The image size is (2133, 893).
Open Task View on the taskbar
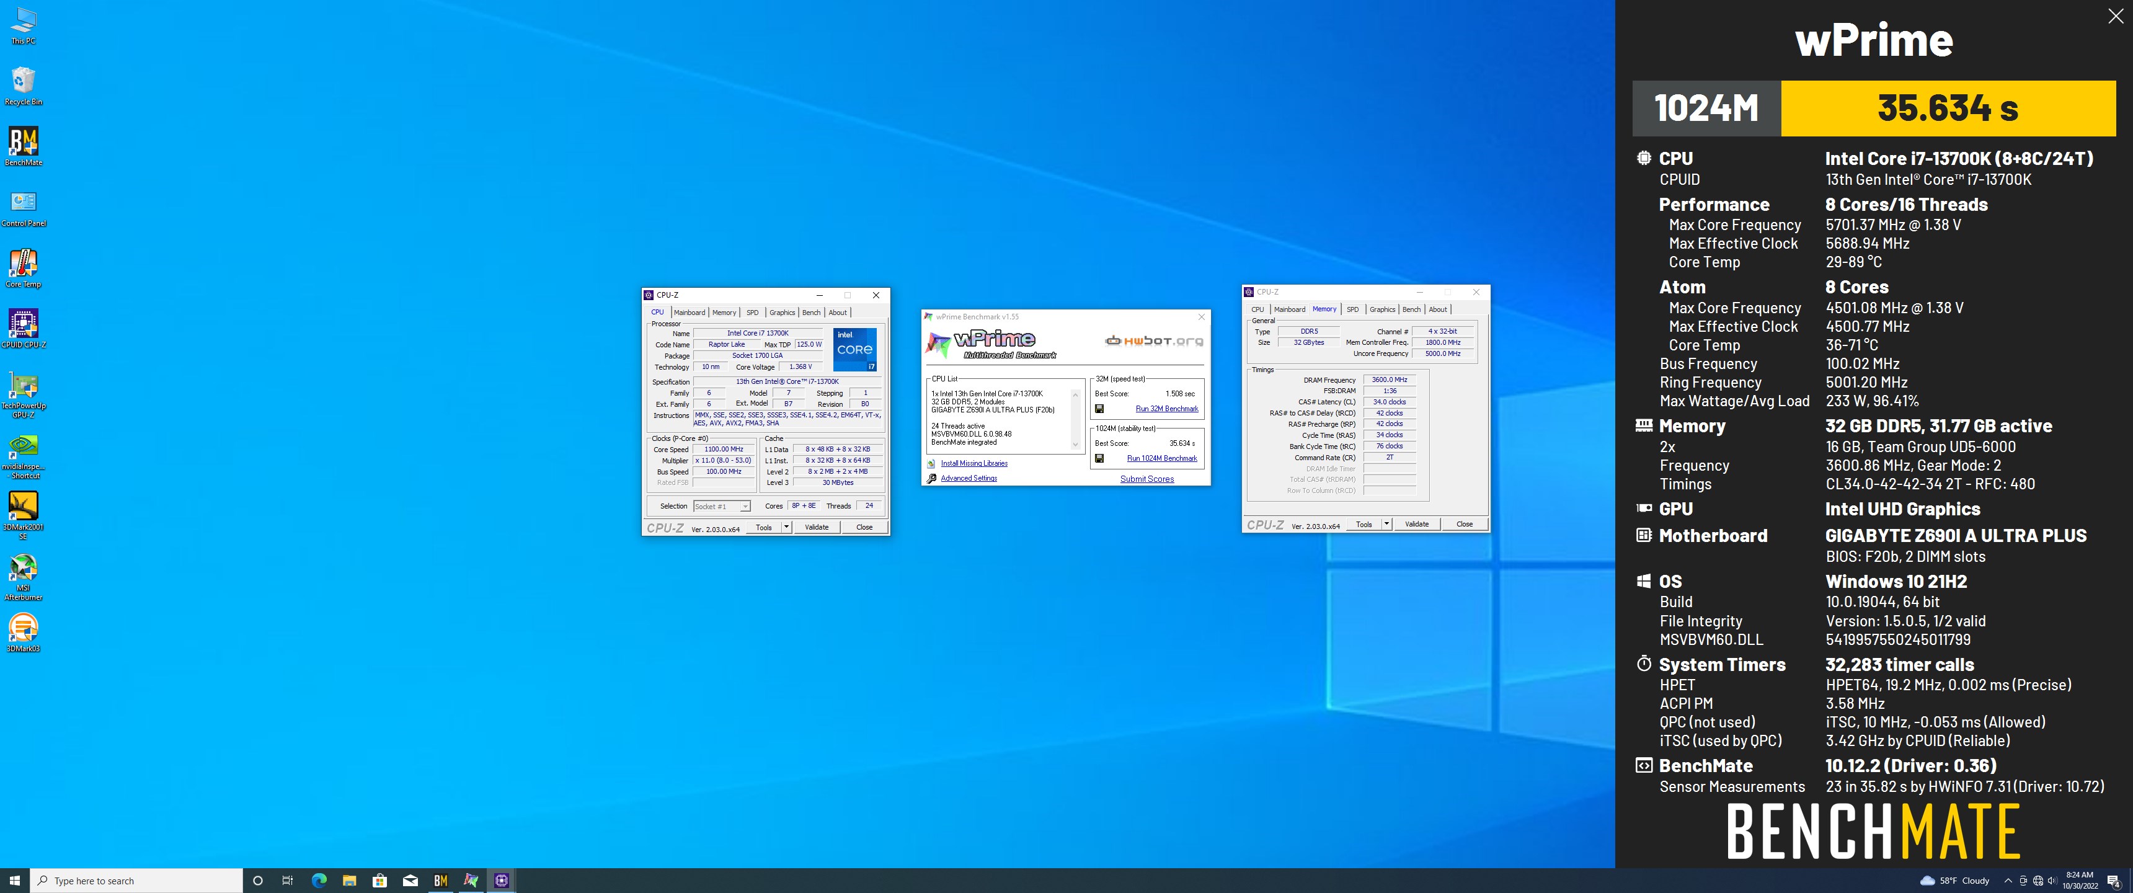[287, 881]
